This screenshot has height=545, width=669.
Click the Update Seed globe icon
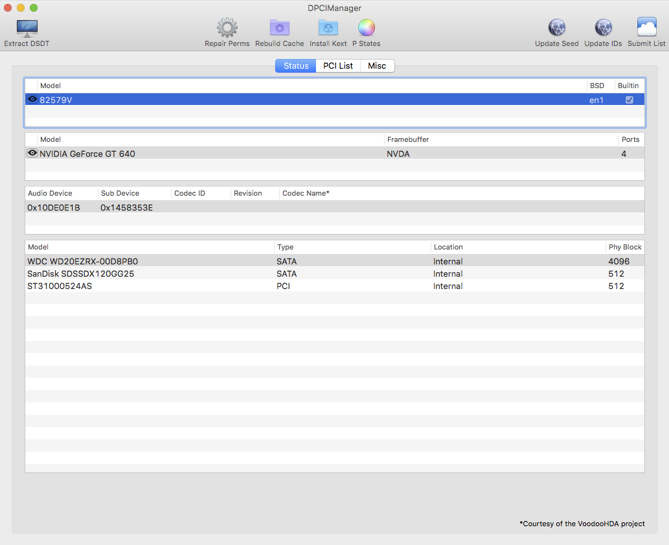[x=556, y=28]
